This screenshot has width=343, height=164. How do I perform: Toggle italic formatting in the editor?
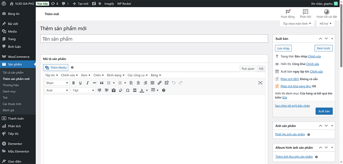pos(87,83)
